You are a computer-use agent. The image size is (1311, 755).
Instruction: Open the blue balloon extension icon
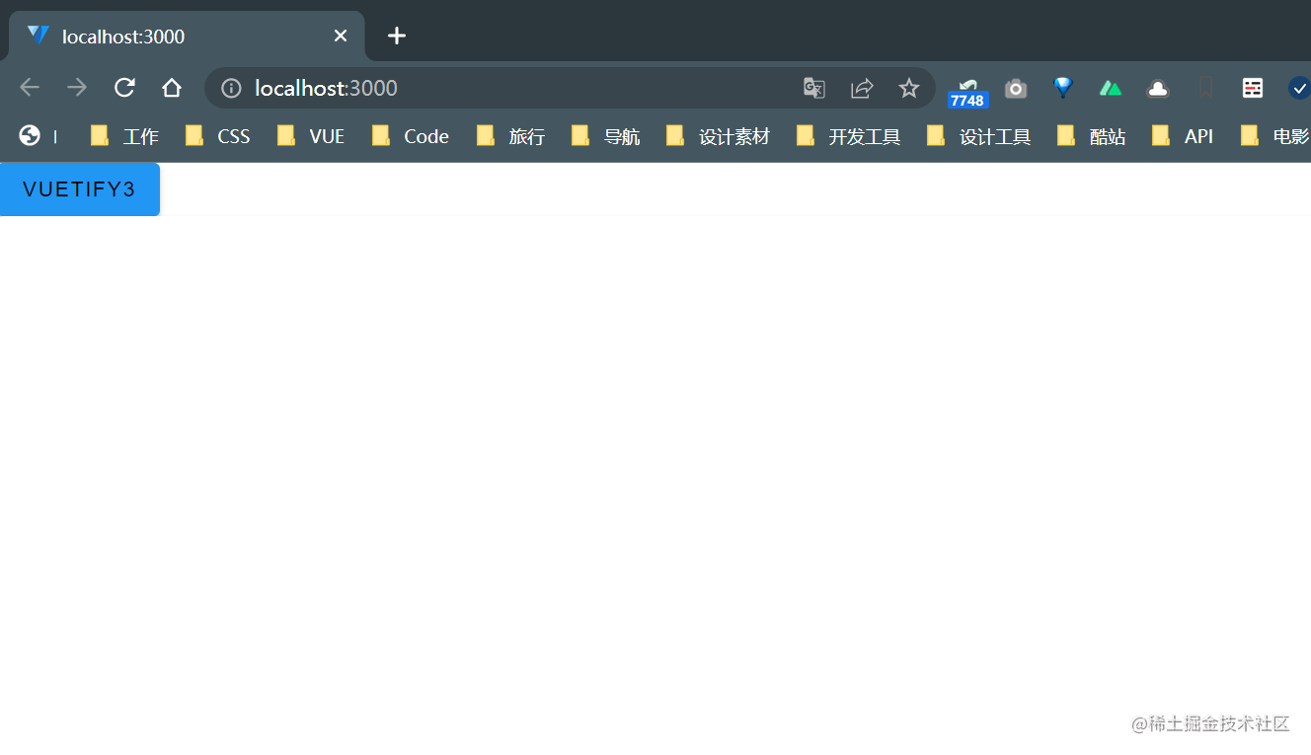(1063, 88)
